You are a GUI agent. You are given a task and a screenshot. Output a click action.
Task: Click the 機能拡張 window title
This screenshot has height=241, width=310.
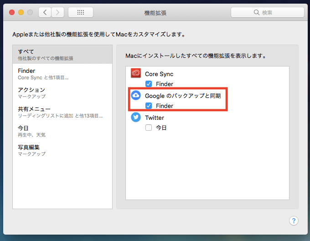[155, 13]
